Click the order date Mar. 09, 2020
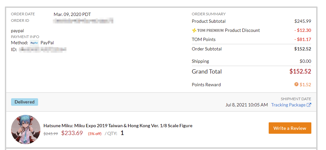Image resolution: width=326 pixels, height=150 pixels. 72,14
